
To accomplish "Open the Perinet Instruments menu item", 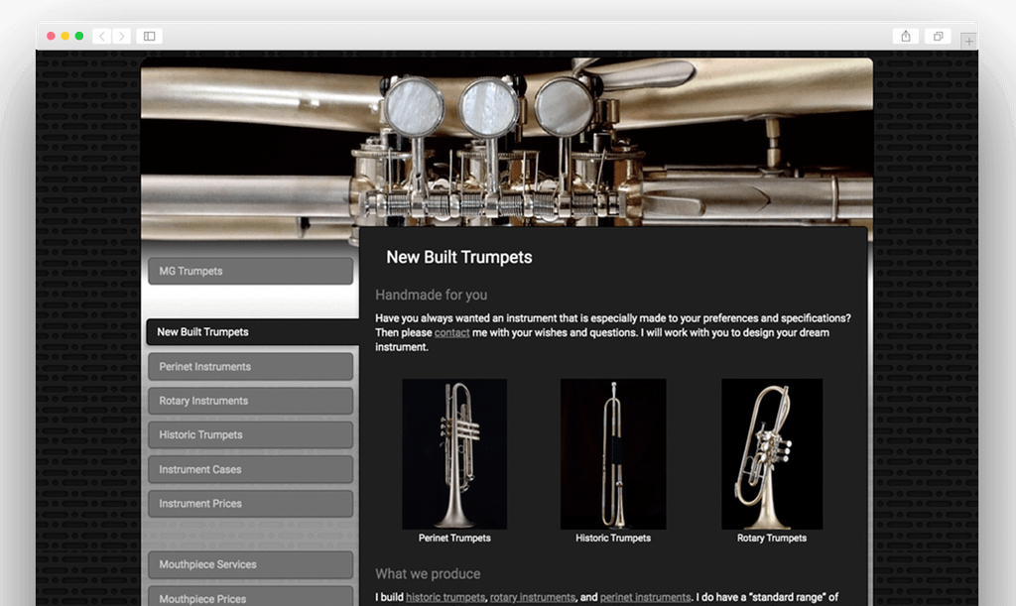I will pos(250,366).
